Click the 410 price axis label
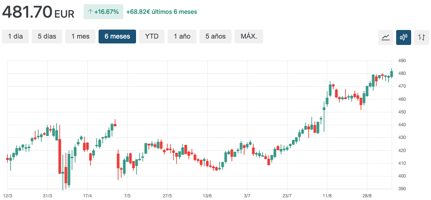Image resolution: width=431 pixels, height=200 pixels. [402, 163]
